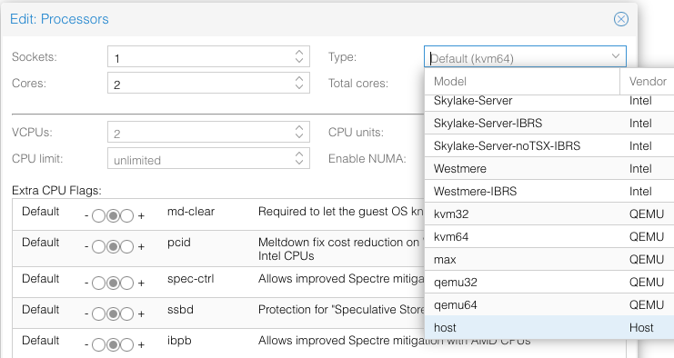Click the spec-ctrl flag name

190,279
